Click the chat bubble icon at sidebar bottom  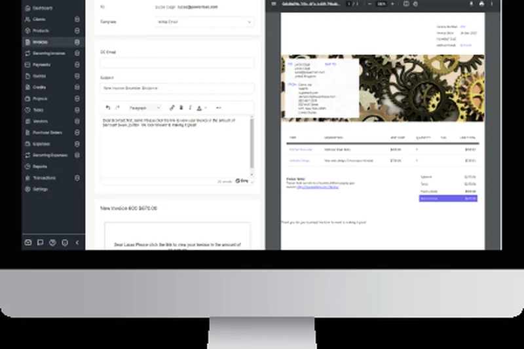41,242
